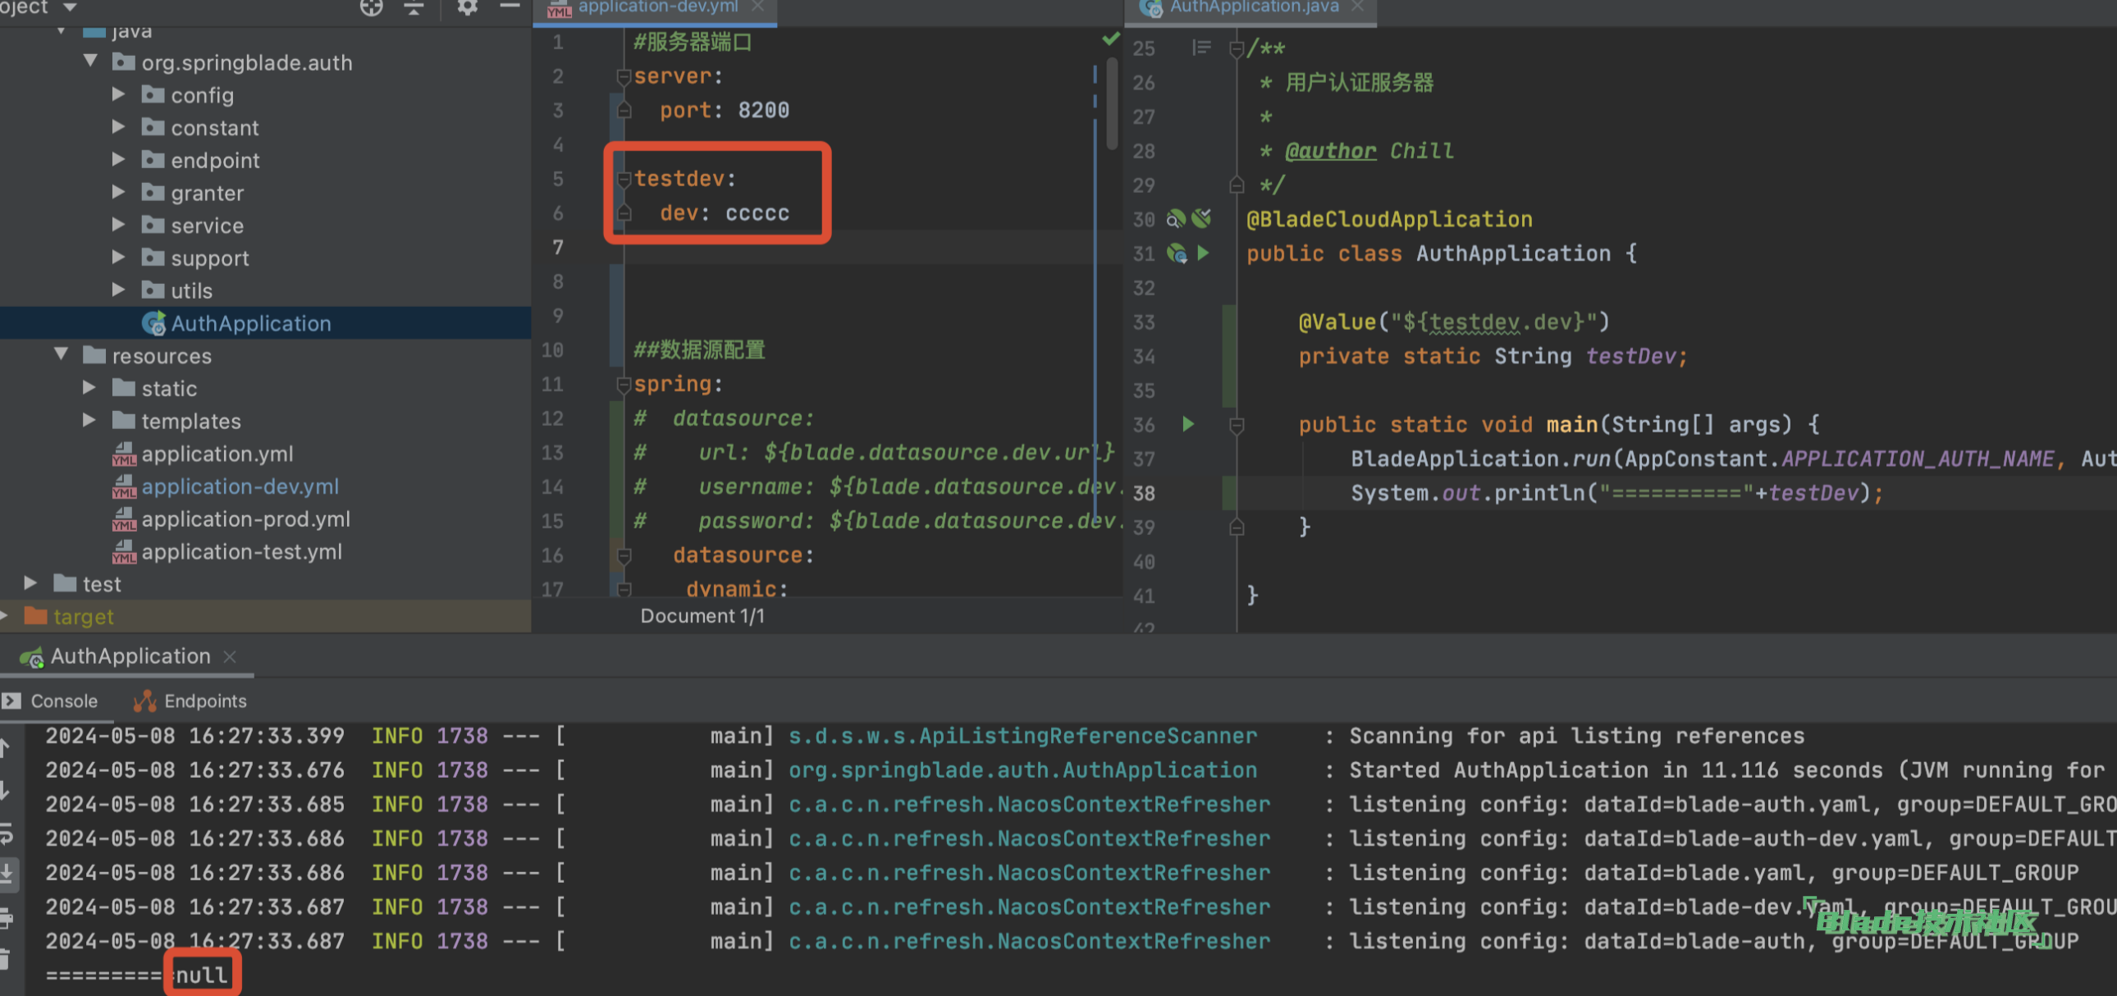Image resolution: width=2117 pixels, height=996 pixels.
Task: Open application-test.yml file
Action: [x=241, y=551]
